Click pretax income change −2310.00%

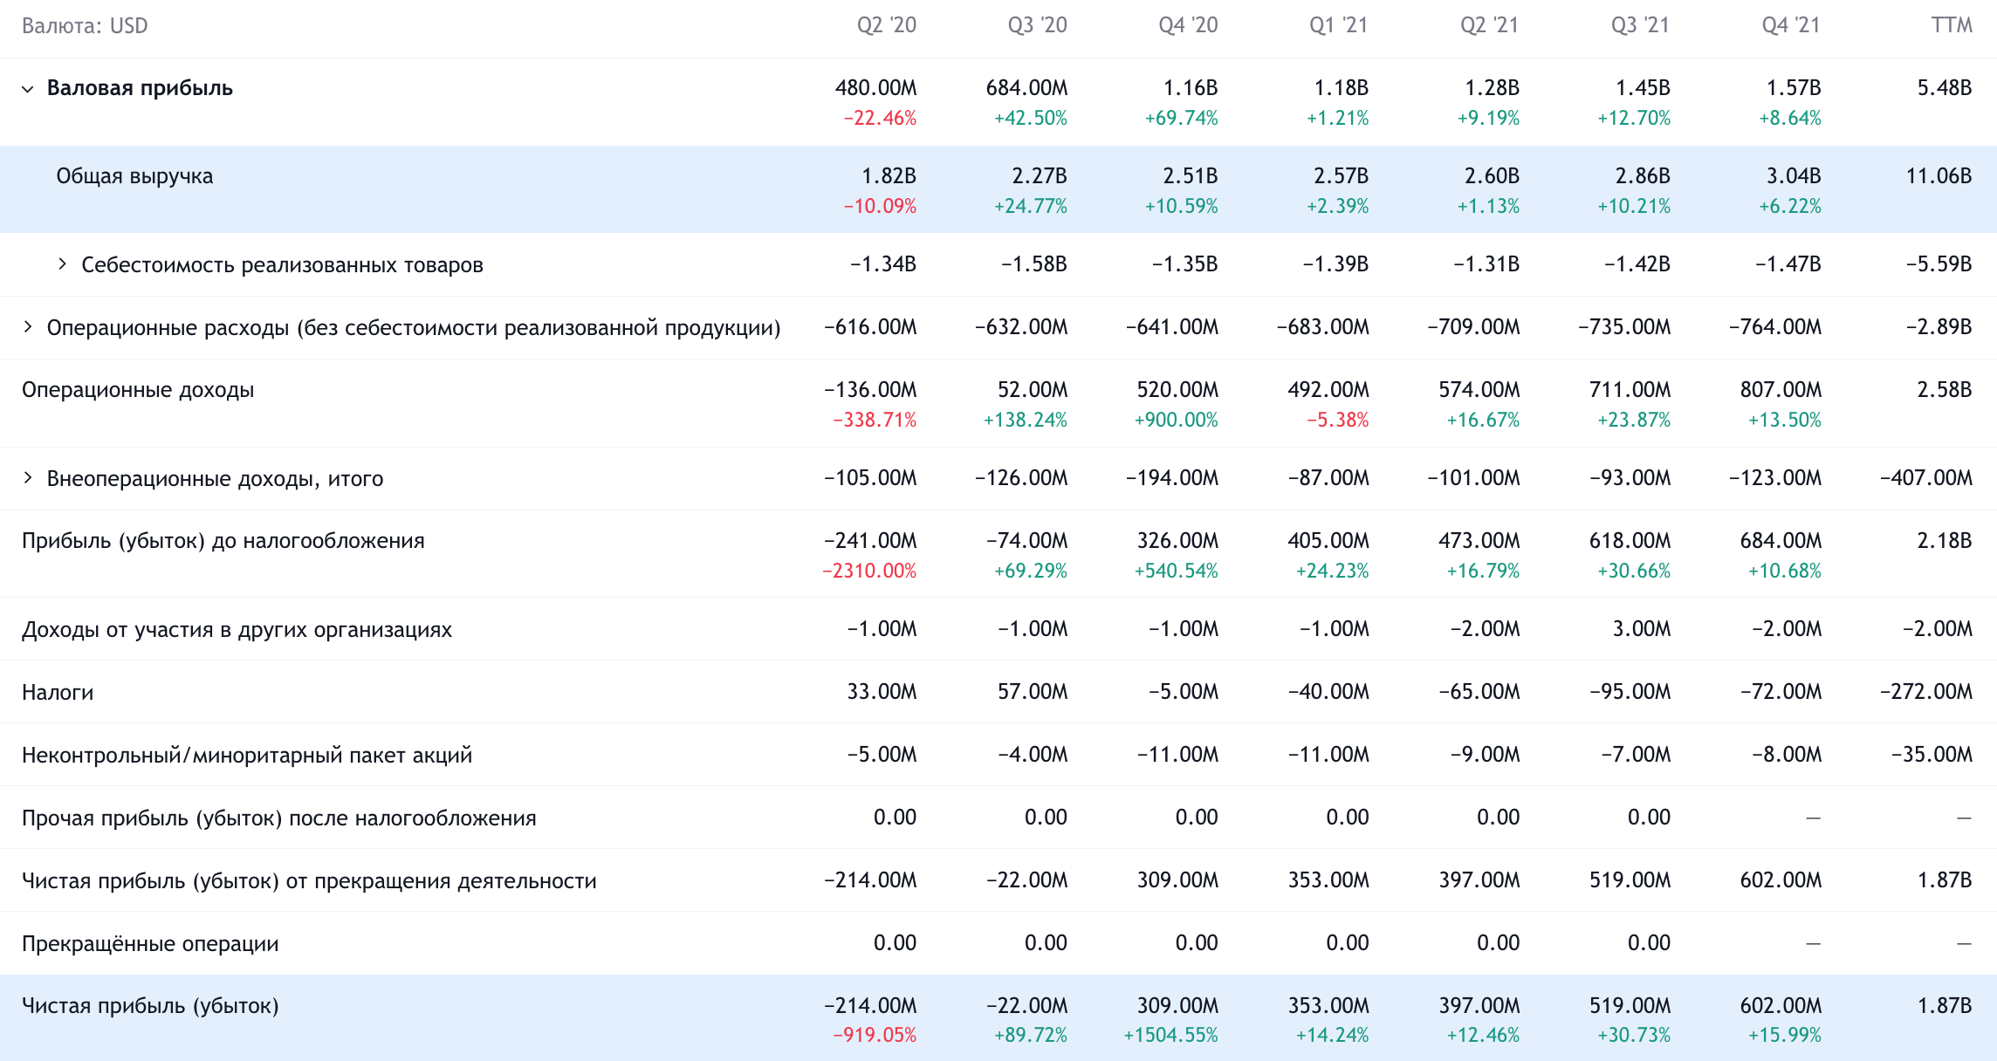point(869,572)
